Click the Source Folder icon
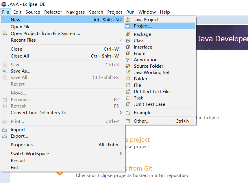Image resolution: width=248 pixels, height=183 pixels. point(128,66)
